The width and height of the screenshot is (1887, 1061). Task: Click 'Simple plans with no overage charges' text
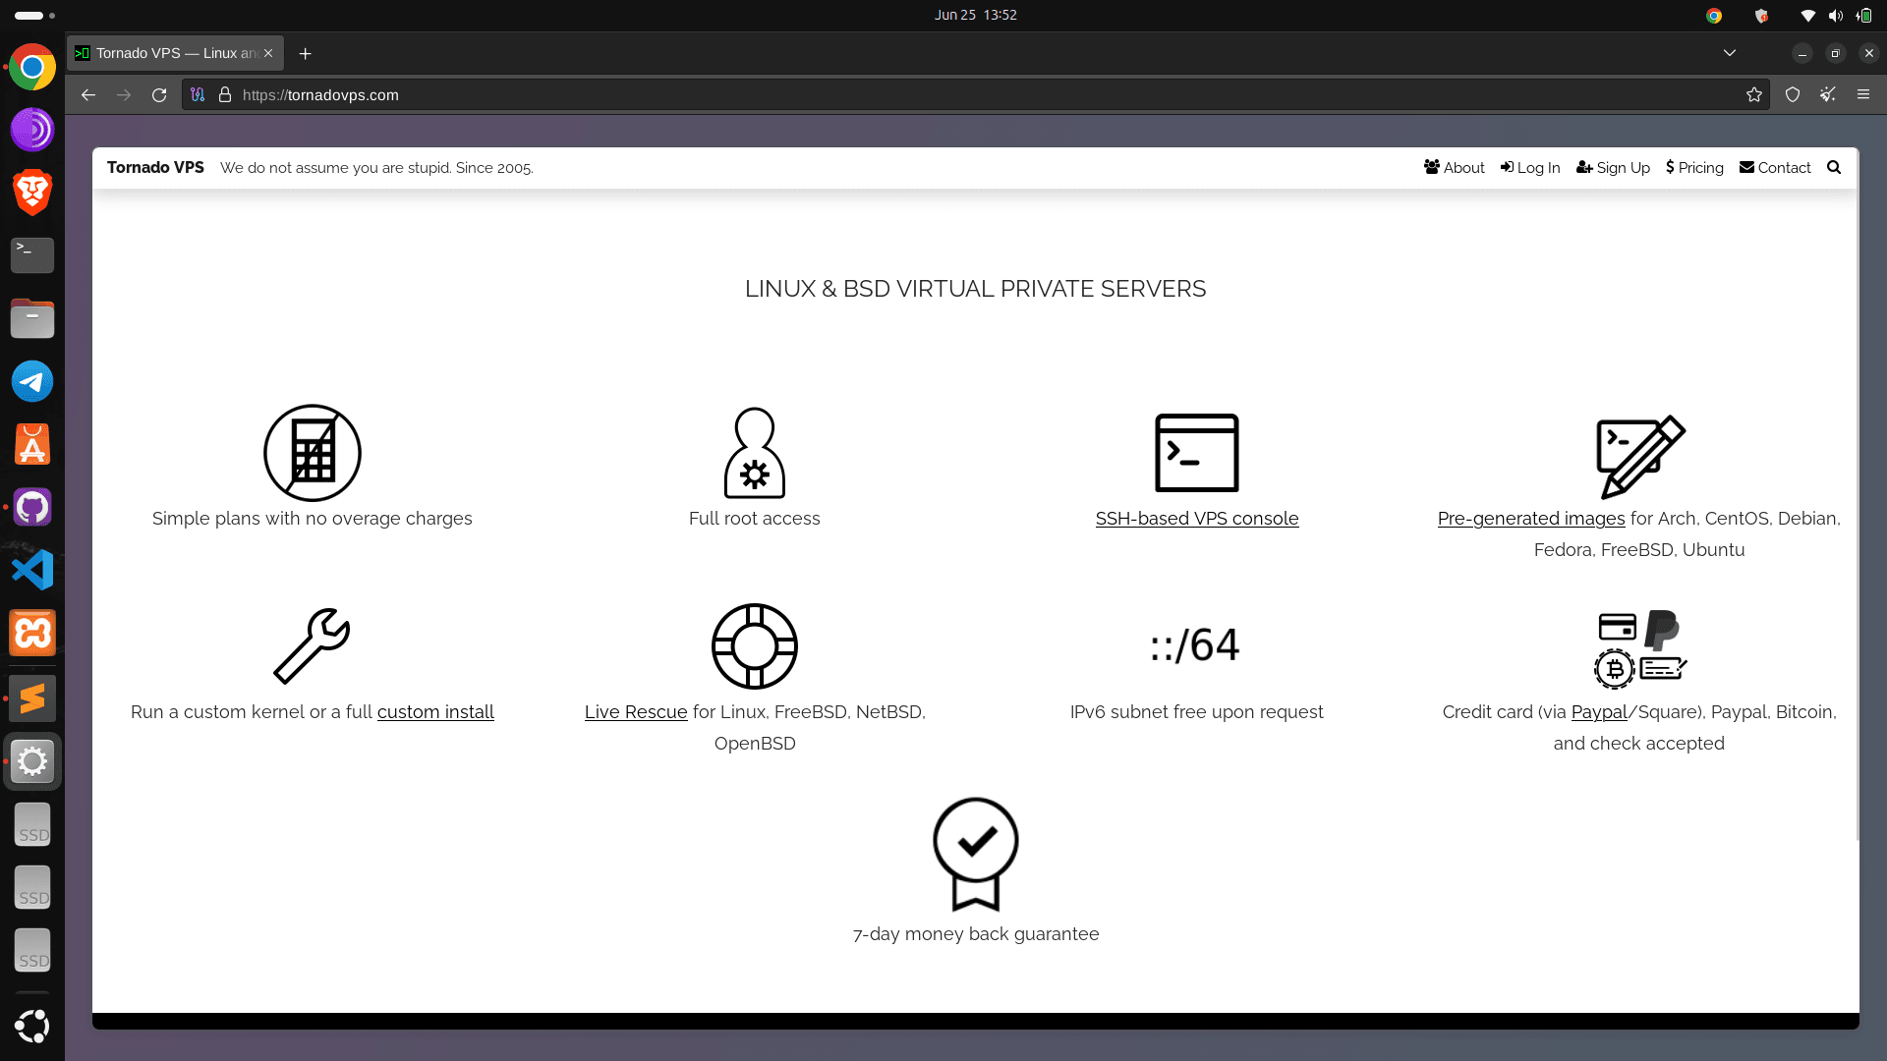pyautogui.click(x=312, y=518)
